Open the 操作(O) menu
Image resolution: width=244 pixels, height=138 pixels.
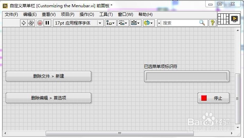pos(87,14)
